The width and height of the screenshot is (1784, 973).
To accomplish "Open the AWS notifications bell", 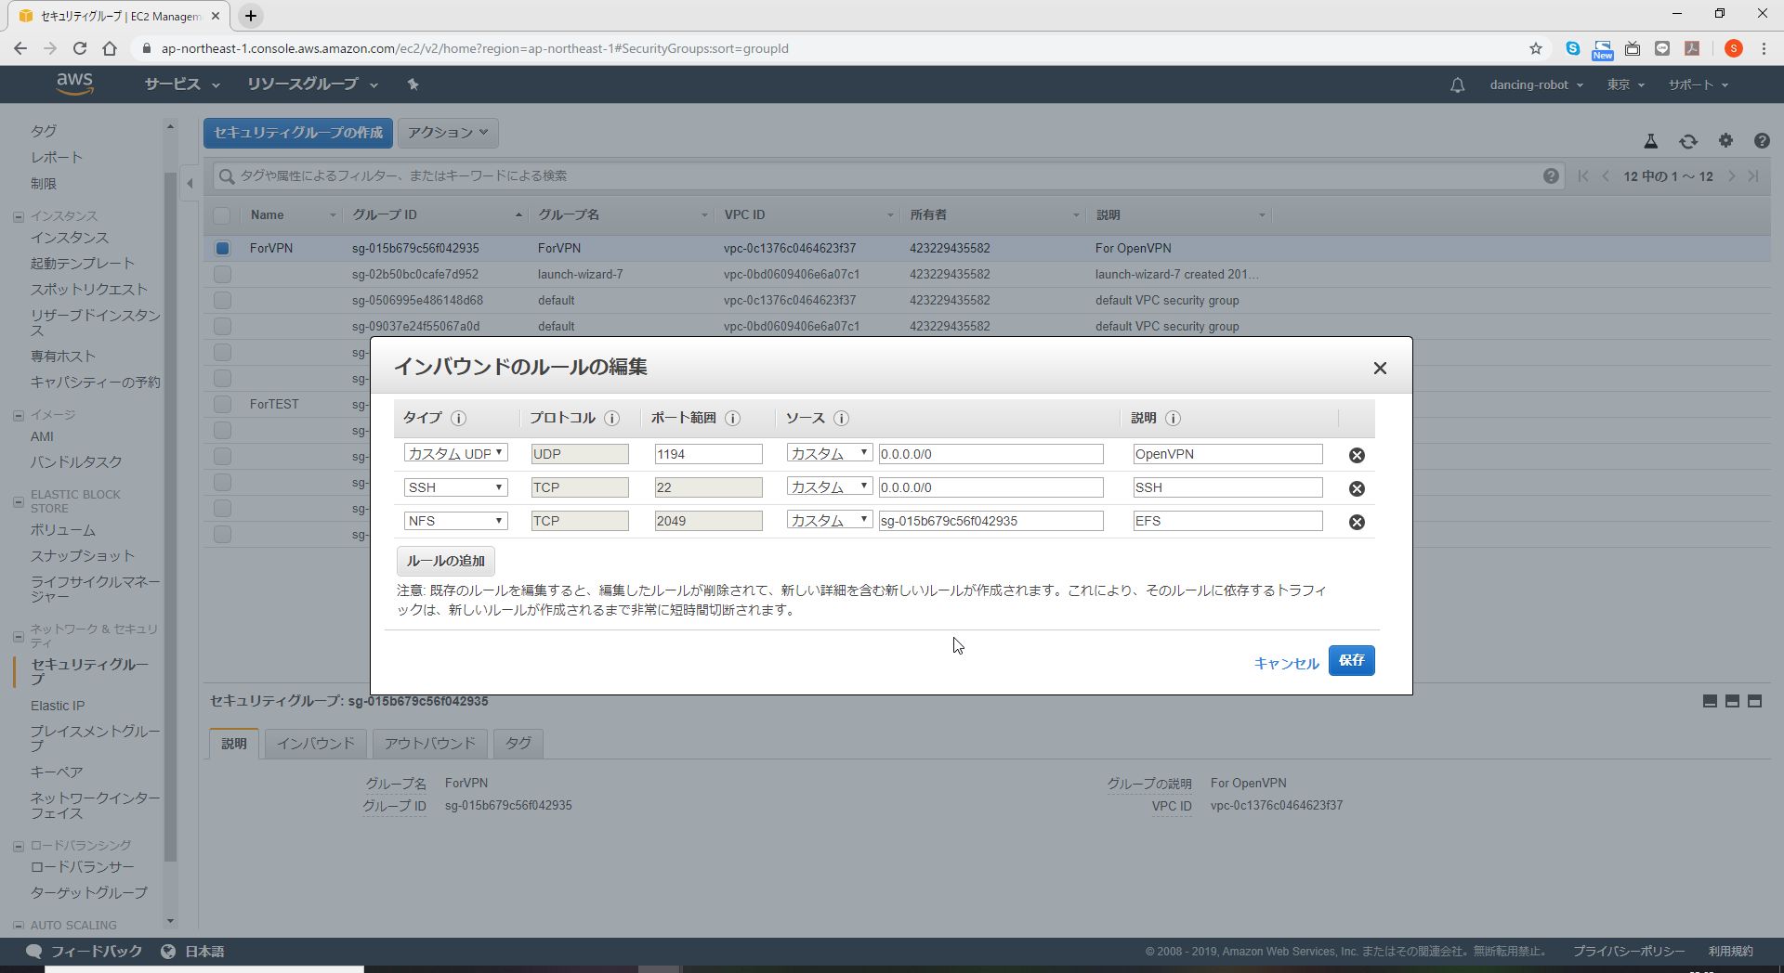I will tap(1457, 85).
